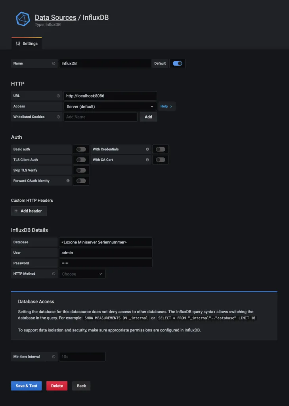Click the 'Type: InfluxDB' subtitle text
Viewport: 289px width, 406px height.
(48, 25)
